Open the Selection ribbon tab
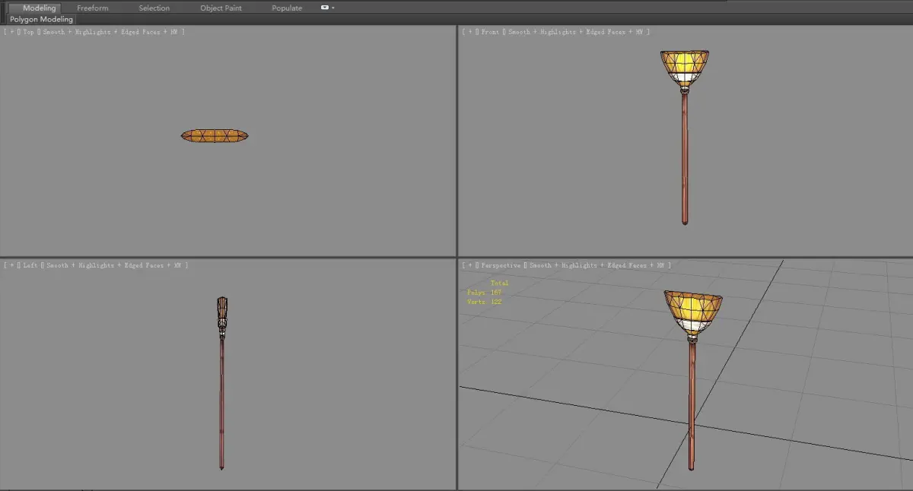 coord(154,8)
